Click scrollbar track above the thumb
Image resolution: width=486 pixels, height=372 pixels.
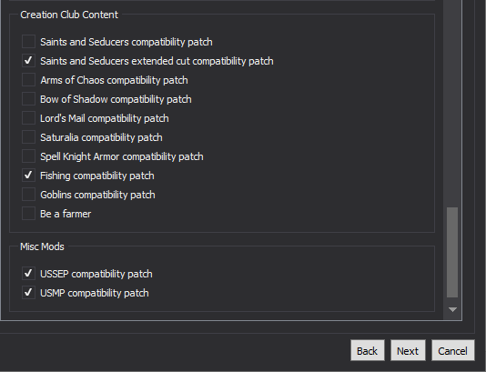pyautogui.click(x=452, y=102)
